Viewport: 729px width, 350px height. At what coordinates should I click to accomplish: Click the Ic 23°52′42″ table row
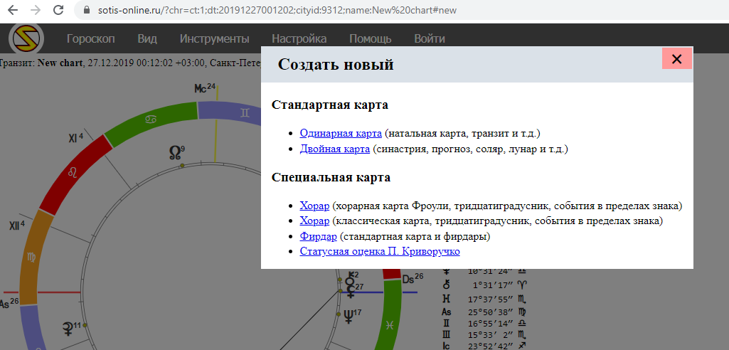485,345
